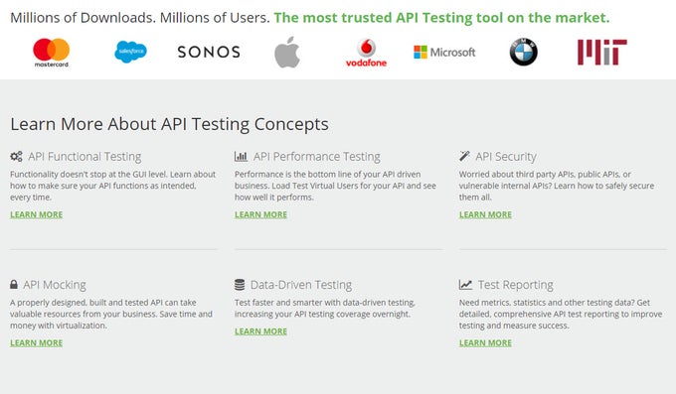The image size is (676, 394).
Task: Click the MIT logo
Action: pyautogui.click(x=602, y=52)
